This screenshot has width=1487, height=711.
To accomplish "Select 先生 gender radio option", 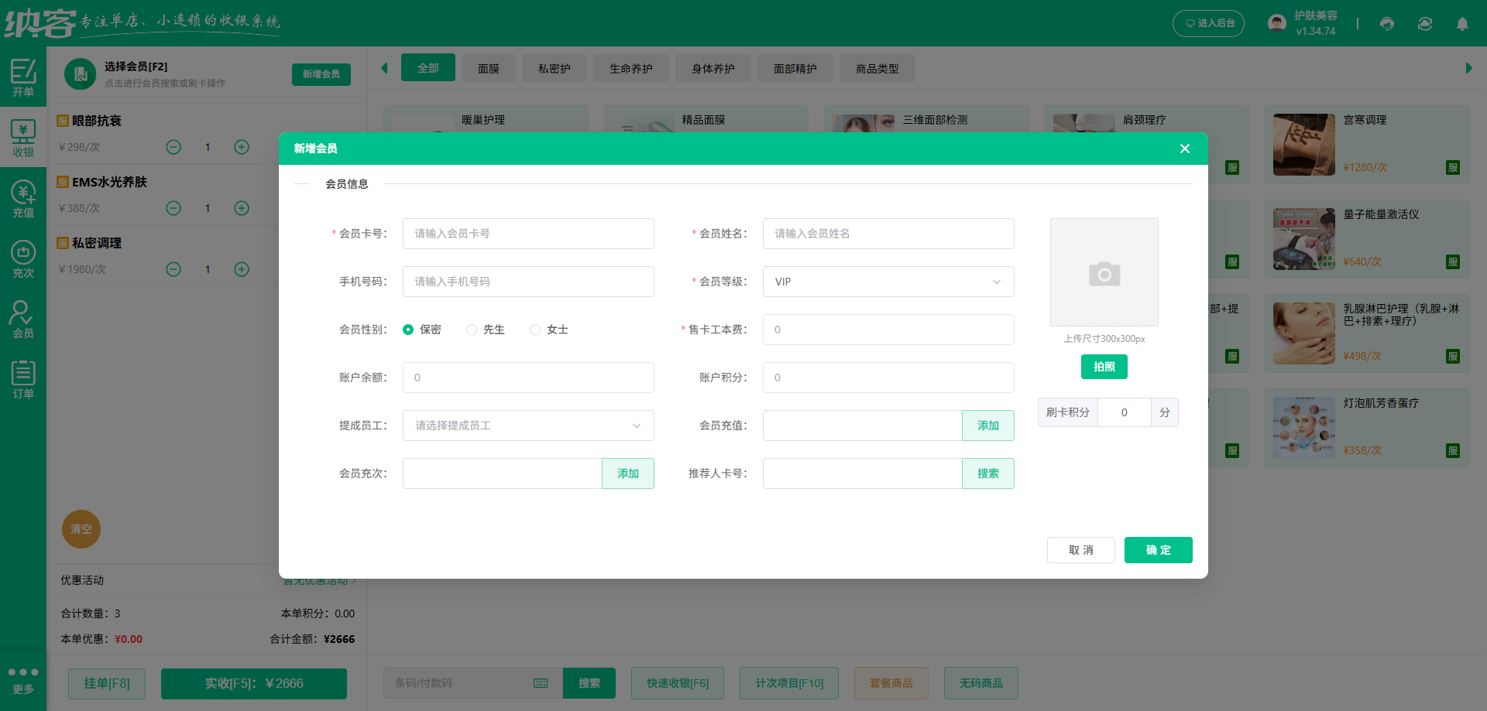I will (486, 330).
